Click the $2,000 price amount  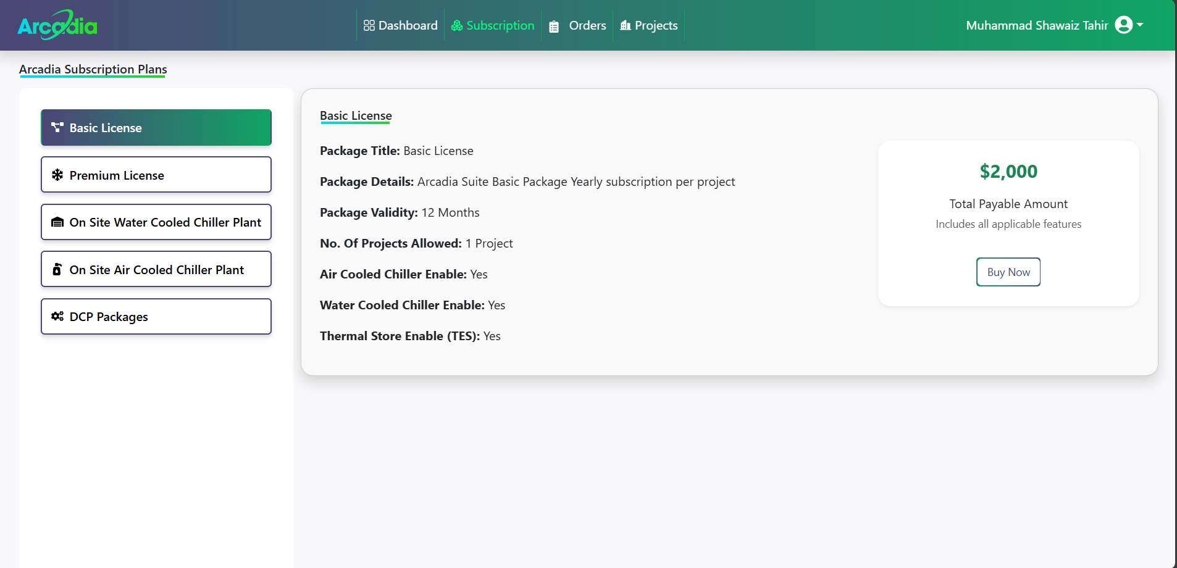point(1008,172)
